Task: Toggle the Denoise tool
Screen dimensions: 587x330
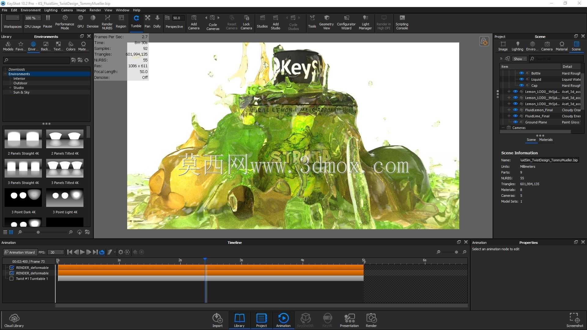Action: tap(93, 22)
